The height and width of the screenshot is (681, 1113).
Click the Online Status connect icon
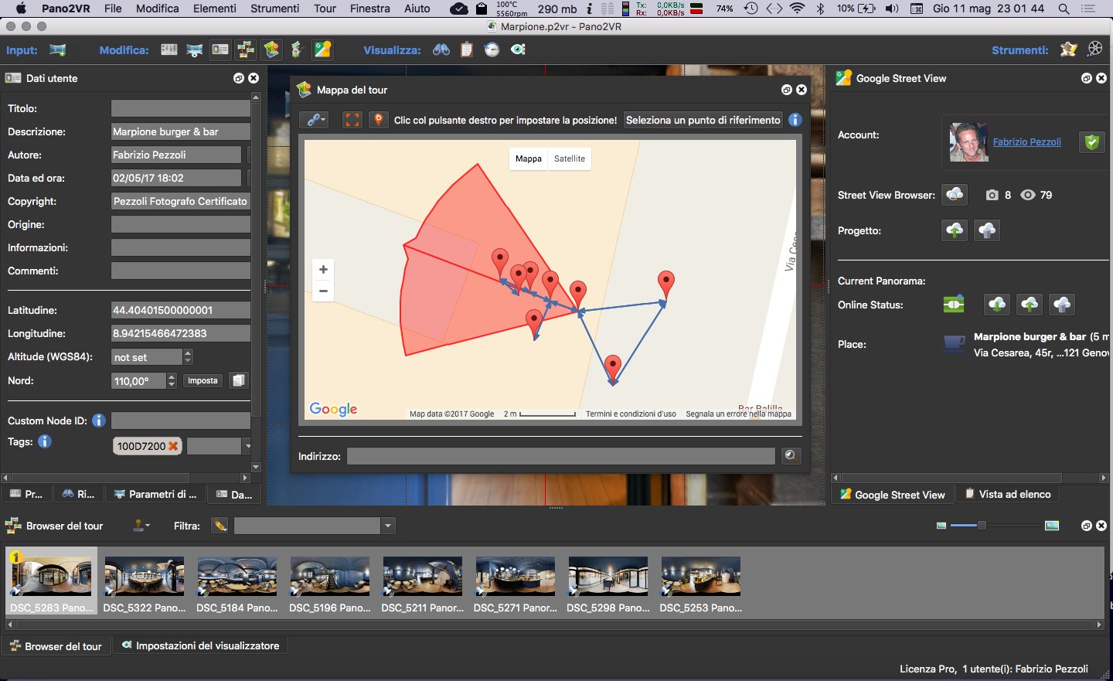coord(954,304)
